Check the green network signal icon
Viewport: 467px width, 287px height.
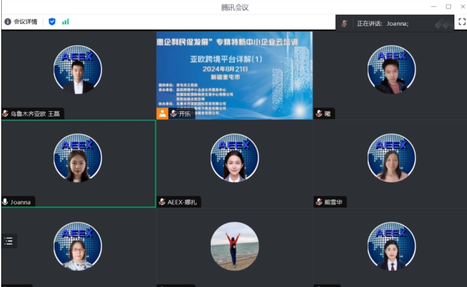tap(65, 22)
